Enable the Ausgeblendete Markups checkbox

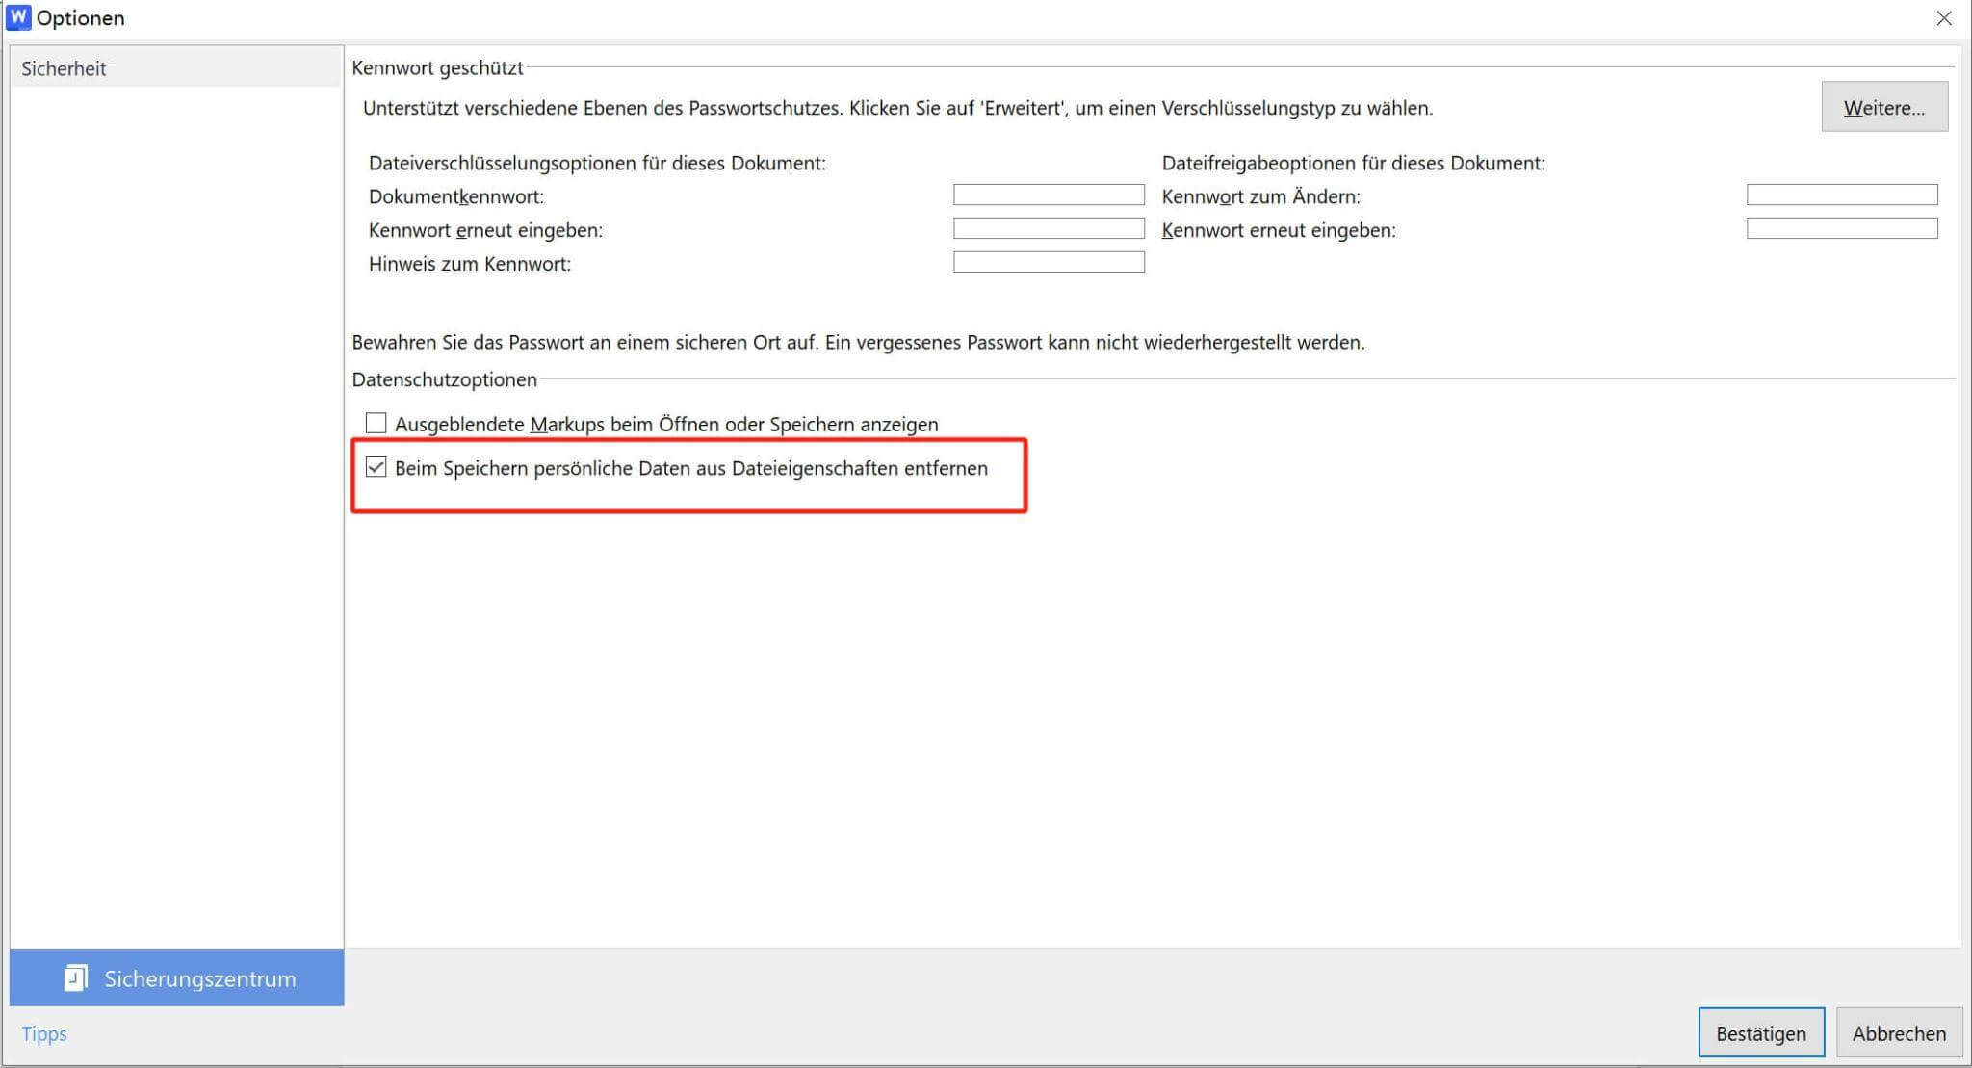(375, 422)
